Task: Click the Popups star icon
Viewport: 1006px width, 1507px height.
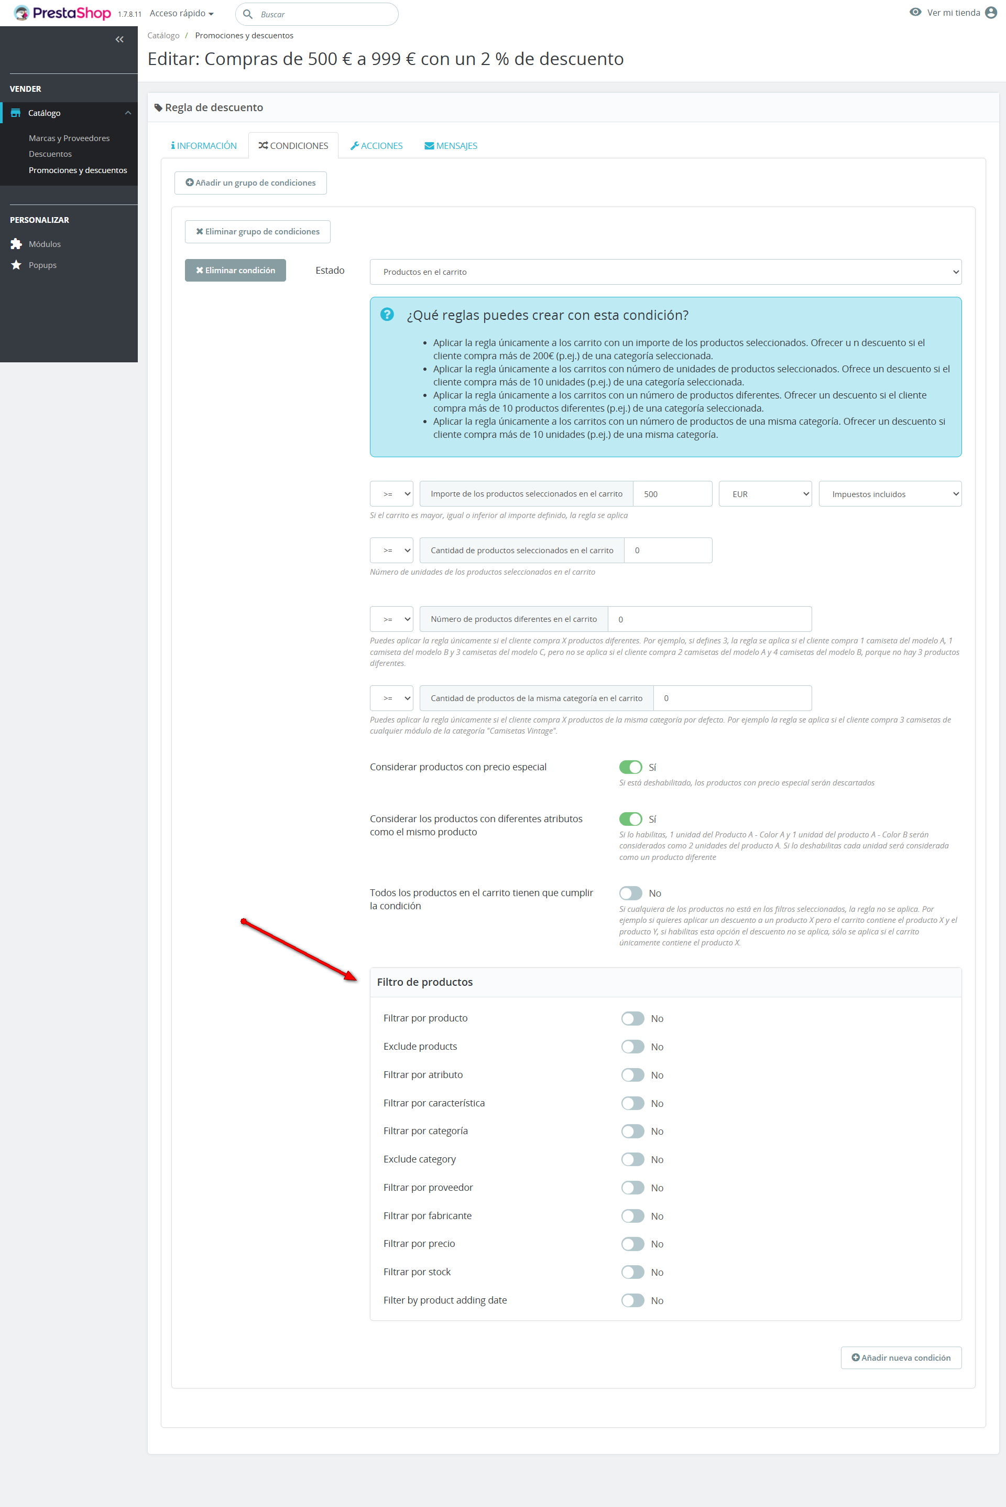Action: 16,265
